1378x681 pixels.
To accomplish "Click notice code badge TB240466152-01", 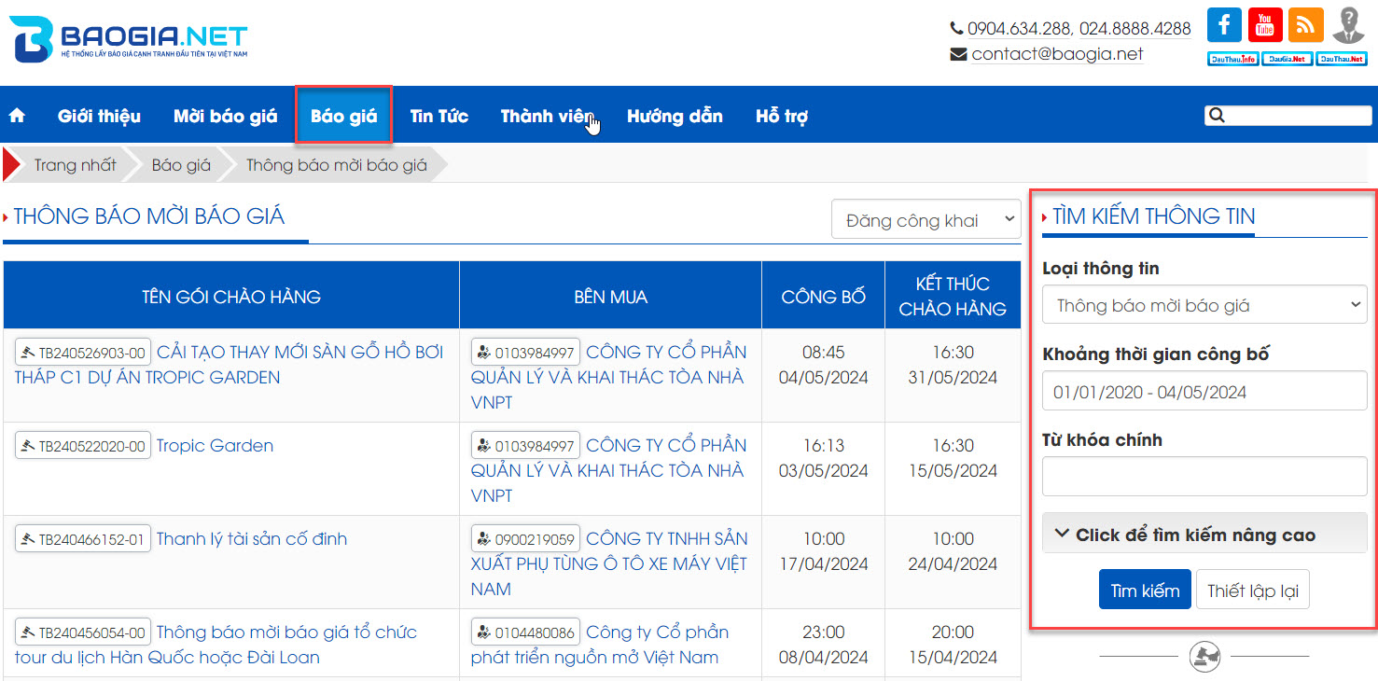I will (x=83, y=539).
